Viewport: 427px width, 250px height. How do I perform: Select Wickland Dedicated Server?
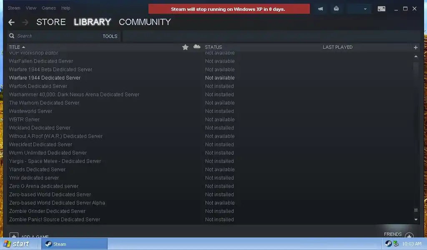coord(40,128)
